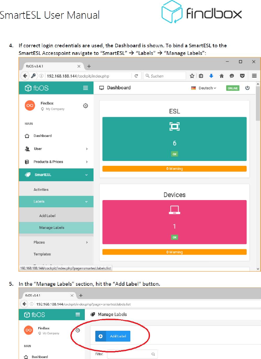Click the green ONLINE status badge

tap(233, 88)
